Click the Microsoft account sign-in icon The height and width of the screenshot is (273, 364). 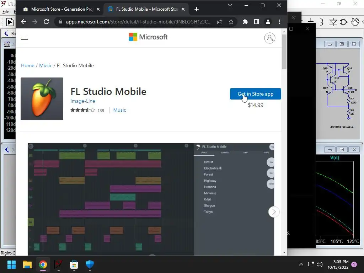click(x=270, y=38)
